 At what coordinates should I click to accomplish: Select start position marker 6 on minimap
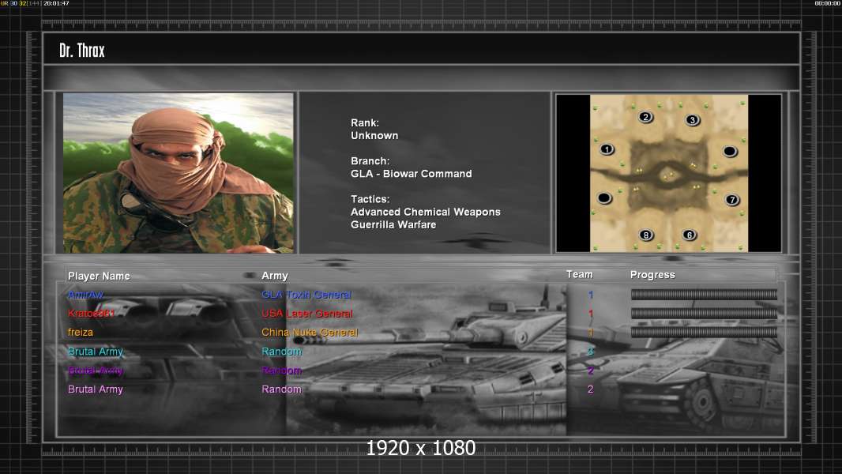(x=690, y=235)
